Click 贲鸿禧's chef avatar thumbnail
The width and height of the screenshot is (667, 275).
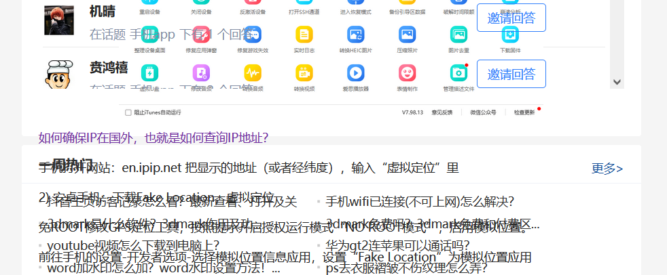click(58, 75)
